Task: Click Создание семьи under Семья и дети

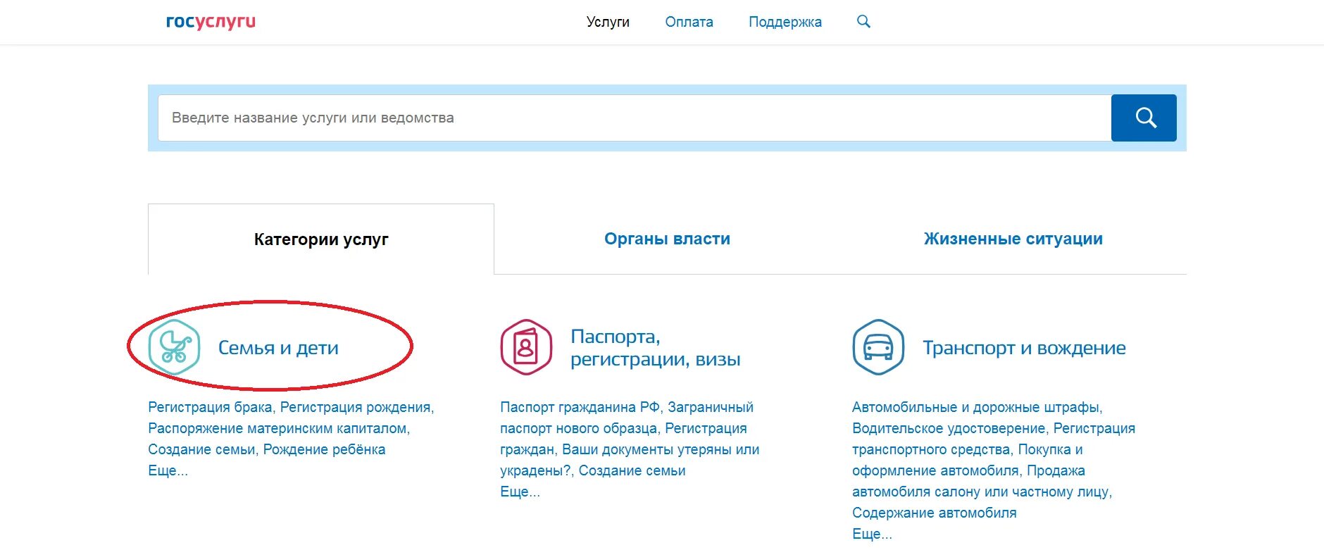Action: 201,449
